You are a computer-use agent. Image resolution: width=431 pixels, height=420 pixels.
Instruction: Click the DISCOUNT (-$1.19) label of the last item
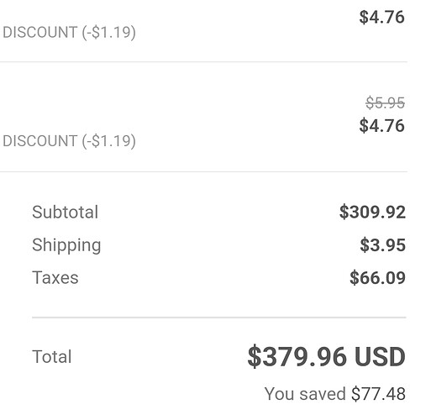coord(69,141)
